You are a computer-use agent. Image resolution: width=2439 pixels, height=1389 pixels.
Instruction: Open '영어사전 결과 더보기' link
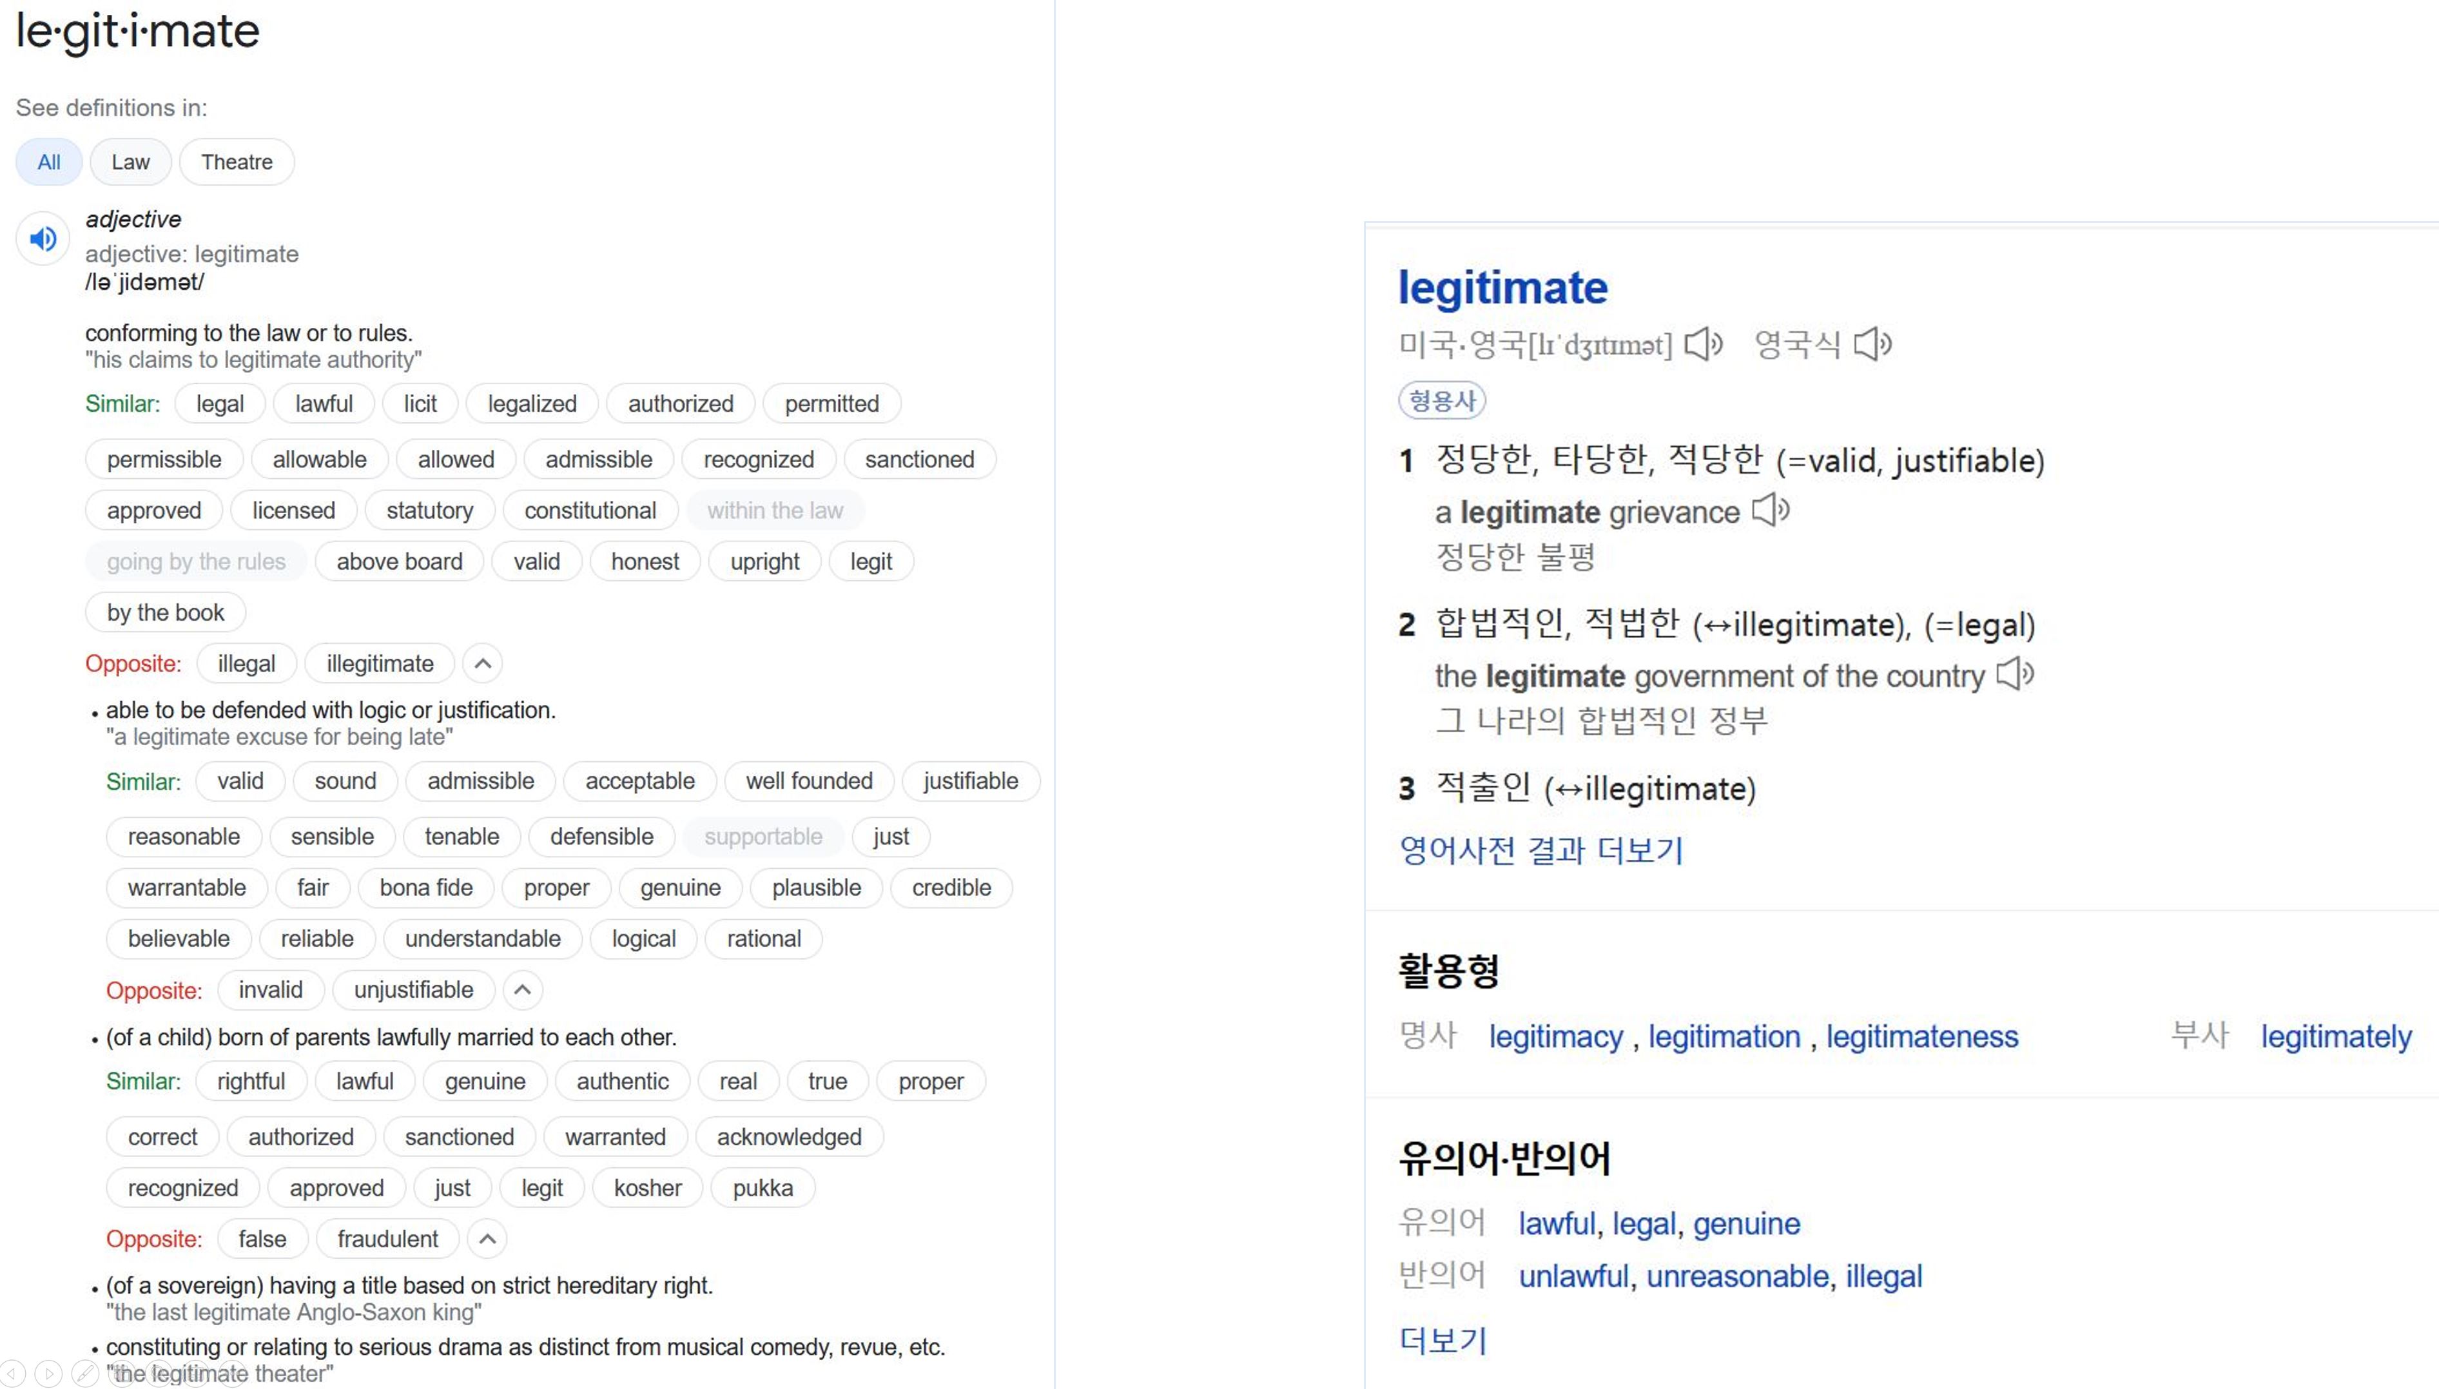click(x=1540, y=849)
